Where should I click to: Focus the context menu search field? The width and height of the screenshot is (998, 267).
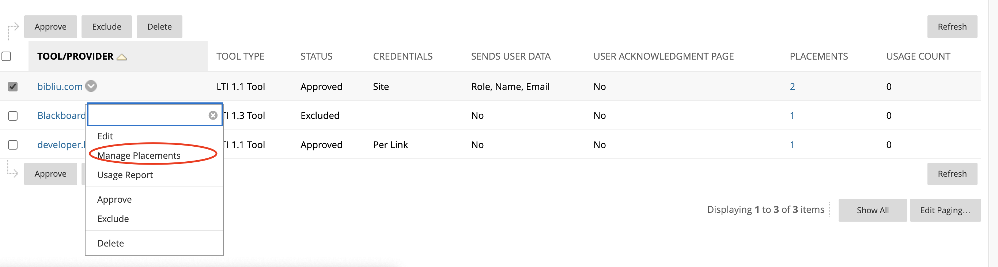click(148, 115)
